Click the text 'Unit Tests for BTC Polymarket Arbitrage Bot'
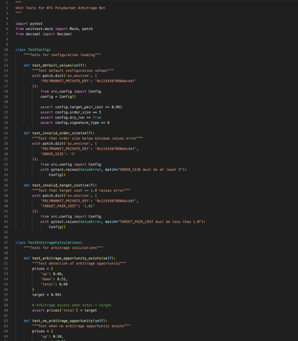This screenshot has width=298, height=341. (60, 8)
